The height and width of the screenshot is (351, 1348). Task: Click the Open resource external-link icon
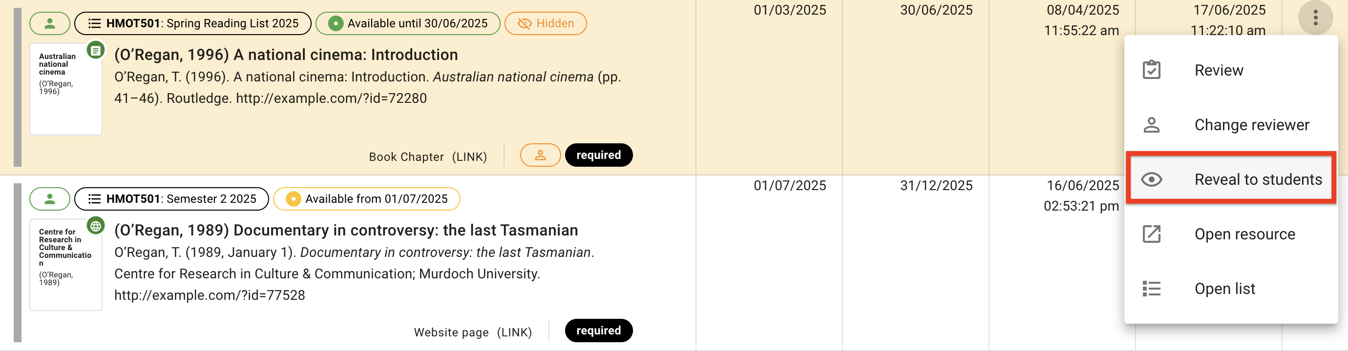(x=1152, y=234)
